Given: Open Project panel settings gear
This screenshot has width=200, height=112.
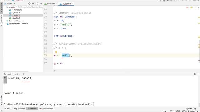Looking at the screenshot, I should point(37,4).
